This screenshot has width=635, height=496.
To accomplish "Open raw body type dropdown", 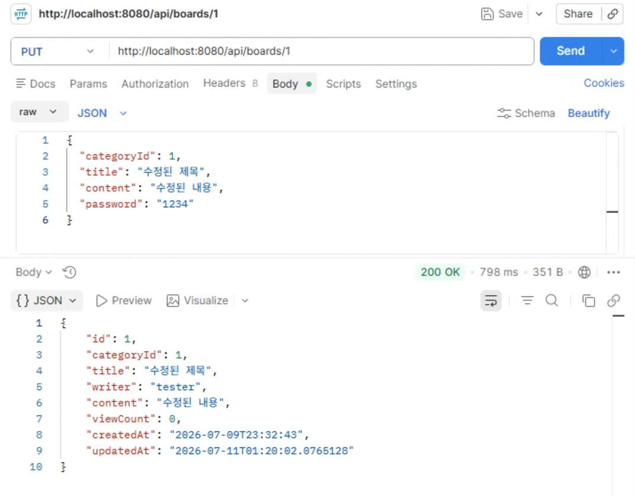I will point(39,112).
